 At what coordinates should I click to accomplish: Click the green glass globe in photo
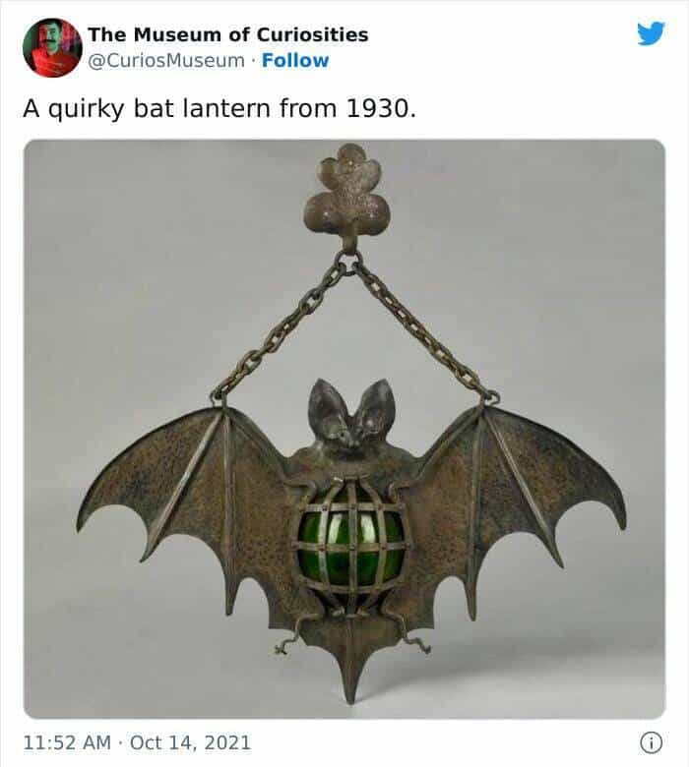point(351,546)
